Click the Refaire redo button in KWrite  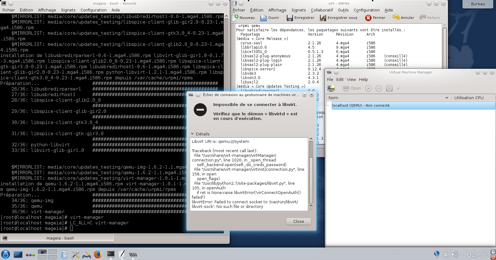click(x=430, y=18)
